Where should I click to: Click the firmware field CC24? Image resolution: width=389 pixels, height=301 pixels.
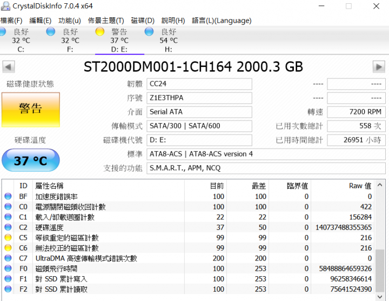(x=199, y=84)
